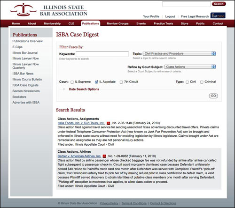235x208 pixels.
Task: Go to the Home menu
Action: (x=16, y=23)
